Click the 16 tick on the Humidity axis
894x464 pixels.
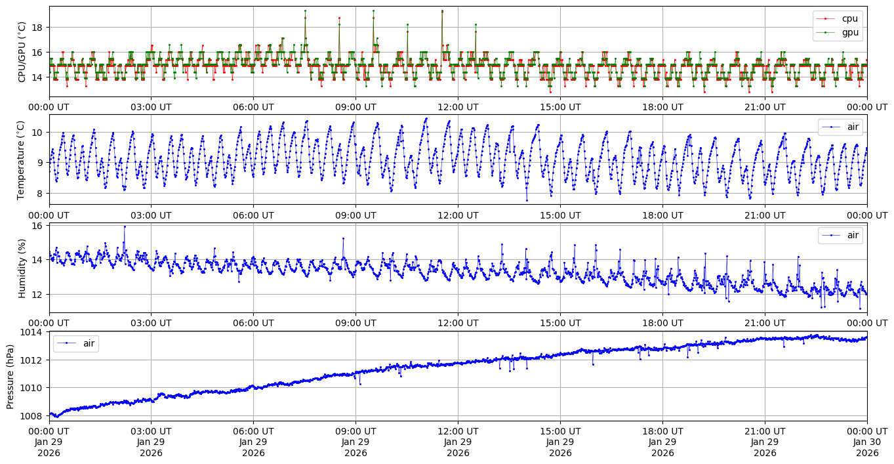38,226
